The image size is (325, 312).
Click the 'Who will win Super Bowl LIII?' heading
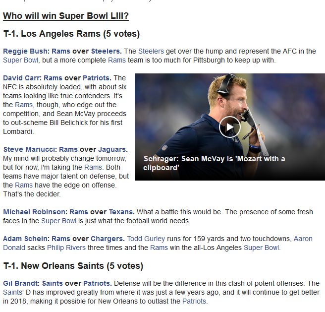[66, 16]
